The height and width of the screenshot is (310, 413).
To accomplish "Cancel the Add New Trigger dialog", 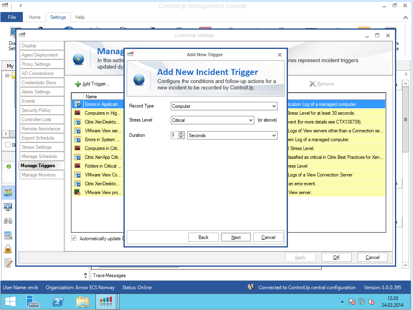I will click(x=268, y=237).
